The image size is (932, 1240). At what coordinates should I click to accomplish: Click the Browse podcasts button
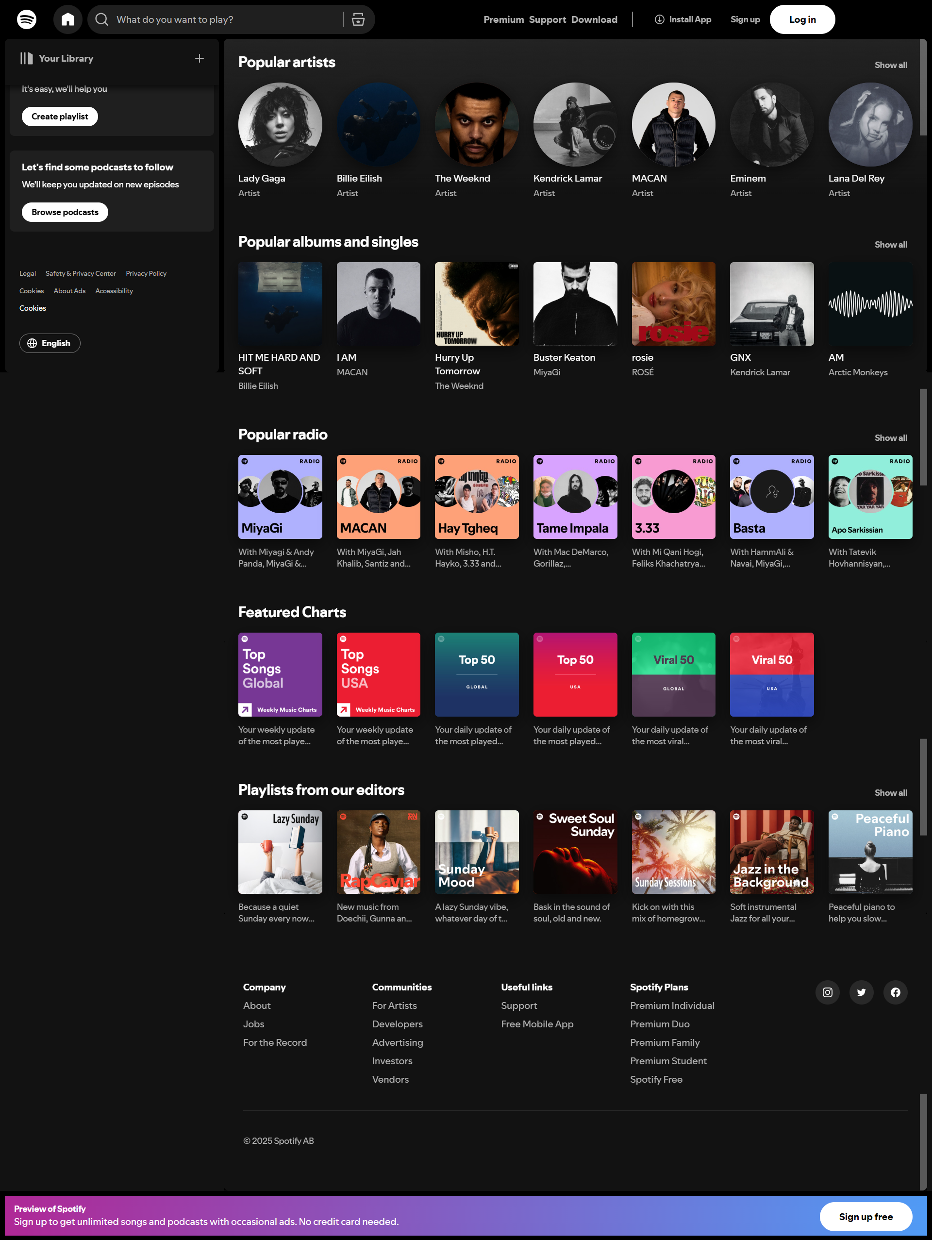coord(65,212)
